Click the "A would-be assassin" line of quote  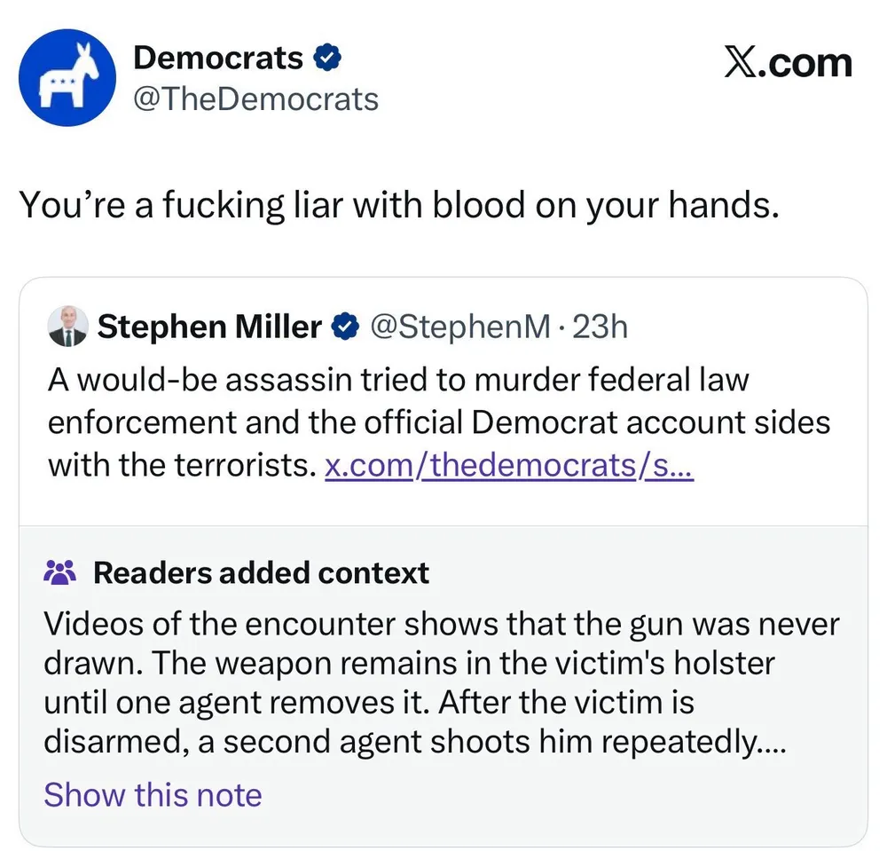(x=398, y=380)
